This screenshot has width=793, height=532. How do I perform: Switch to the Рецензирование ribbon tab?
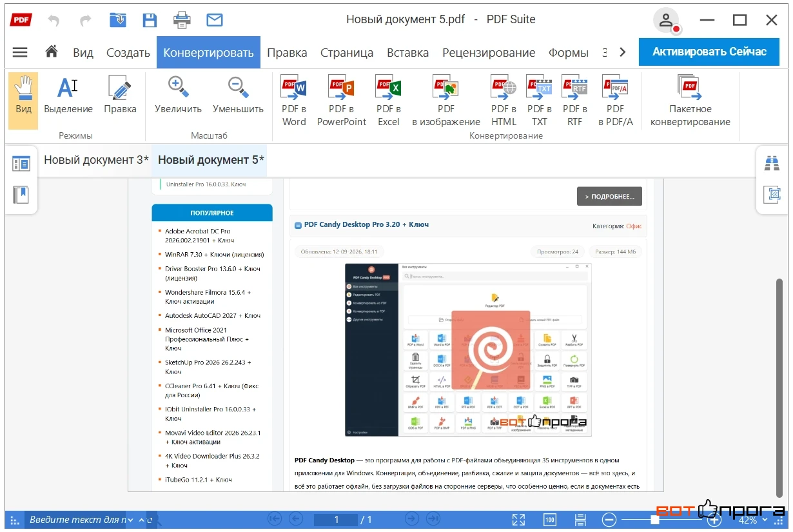click(x=489, y=53)
